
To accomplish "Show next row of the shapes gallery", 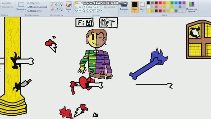I will coord(102,7).
